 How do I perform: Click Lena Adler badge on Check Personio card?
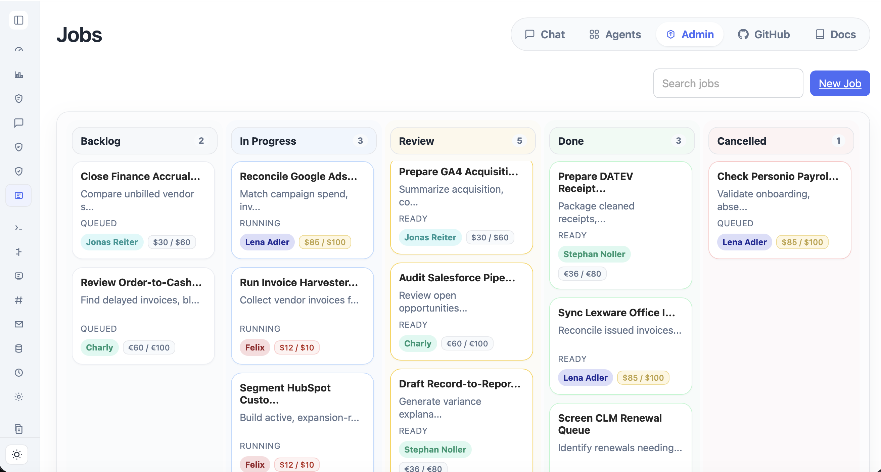click(745, 242)
